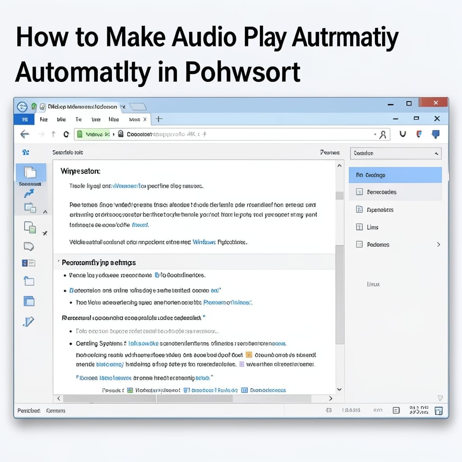Select the Morn tab
This screenshot has height=462, width=462.
(x=134, y=119)
